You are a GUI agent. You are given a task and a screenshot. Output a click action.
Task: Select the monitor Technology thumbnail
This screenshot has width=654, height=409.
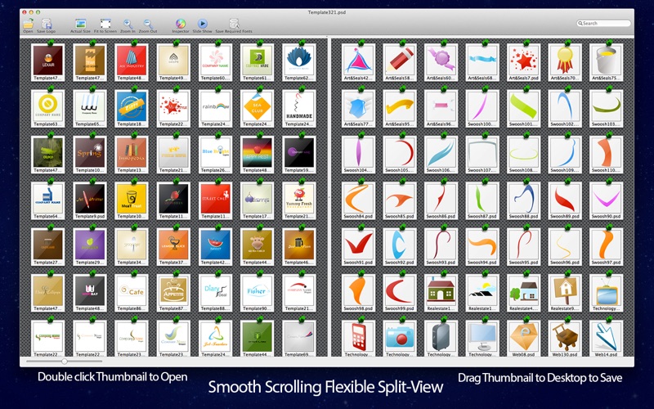tap(482, 339)
